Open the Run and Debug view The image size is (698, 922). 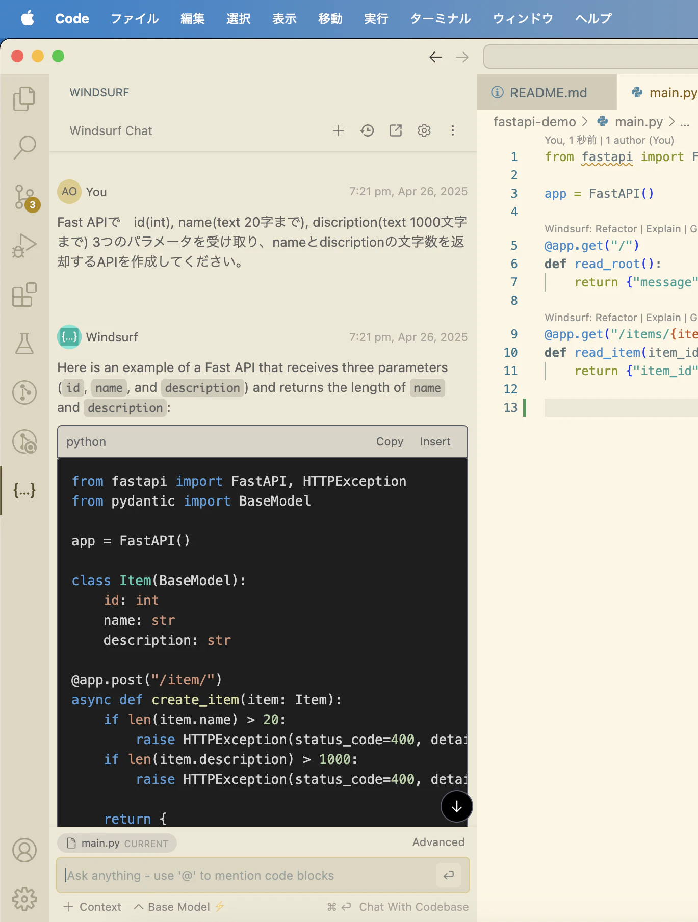24,246
